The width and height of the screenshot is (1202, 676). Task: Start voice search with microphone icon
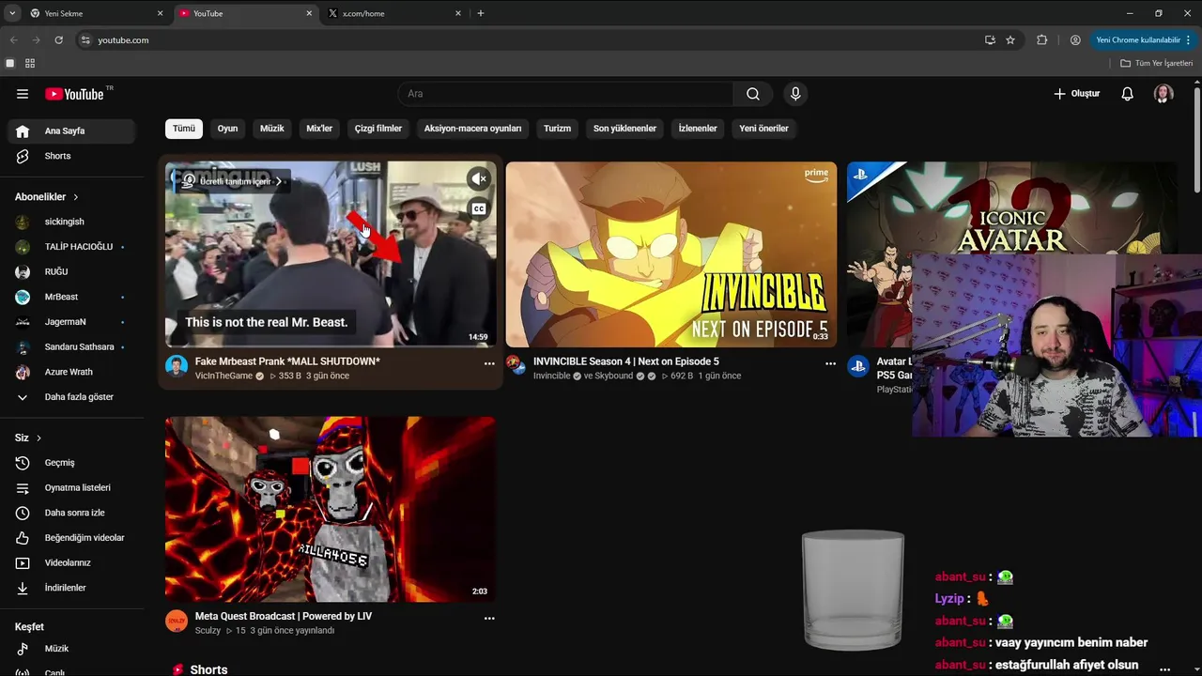point(795,94)
